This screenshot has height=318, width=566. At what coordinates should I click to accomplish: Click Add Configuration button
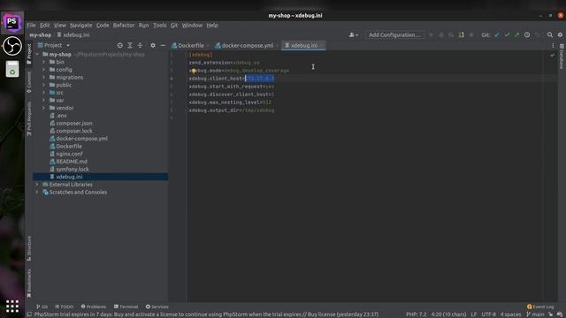(x=394, y=35)
